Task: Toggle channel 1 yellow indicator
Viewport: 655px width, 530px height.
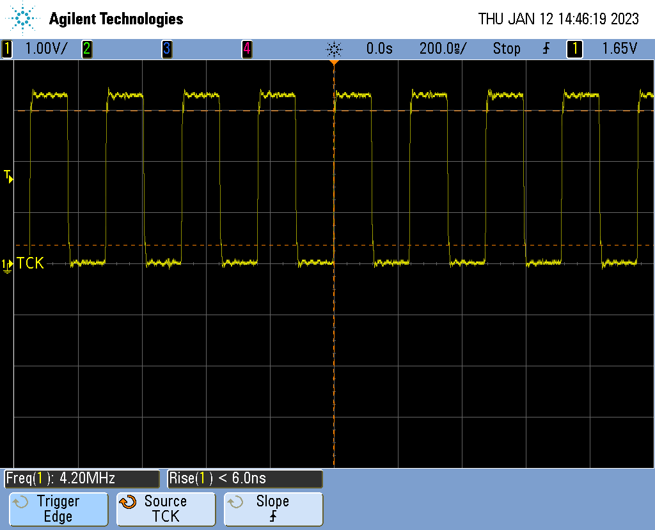Action: tap(7, 49)
